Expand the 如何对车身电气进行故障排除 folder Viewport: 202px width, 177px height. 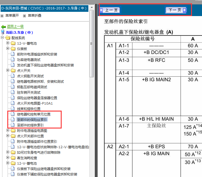8,152
